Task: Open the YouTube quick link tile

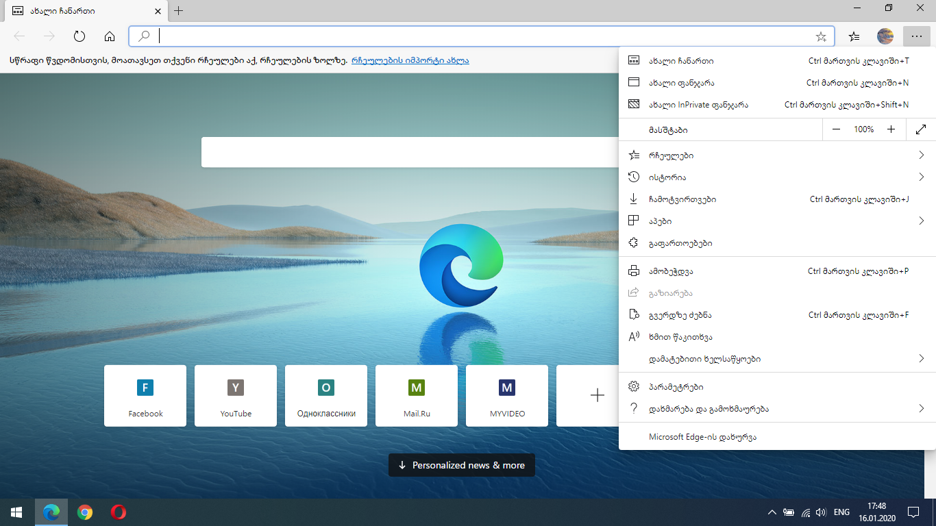Action: pos(236,396)
